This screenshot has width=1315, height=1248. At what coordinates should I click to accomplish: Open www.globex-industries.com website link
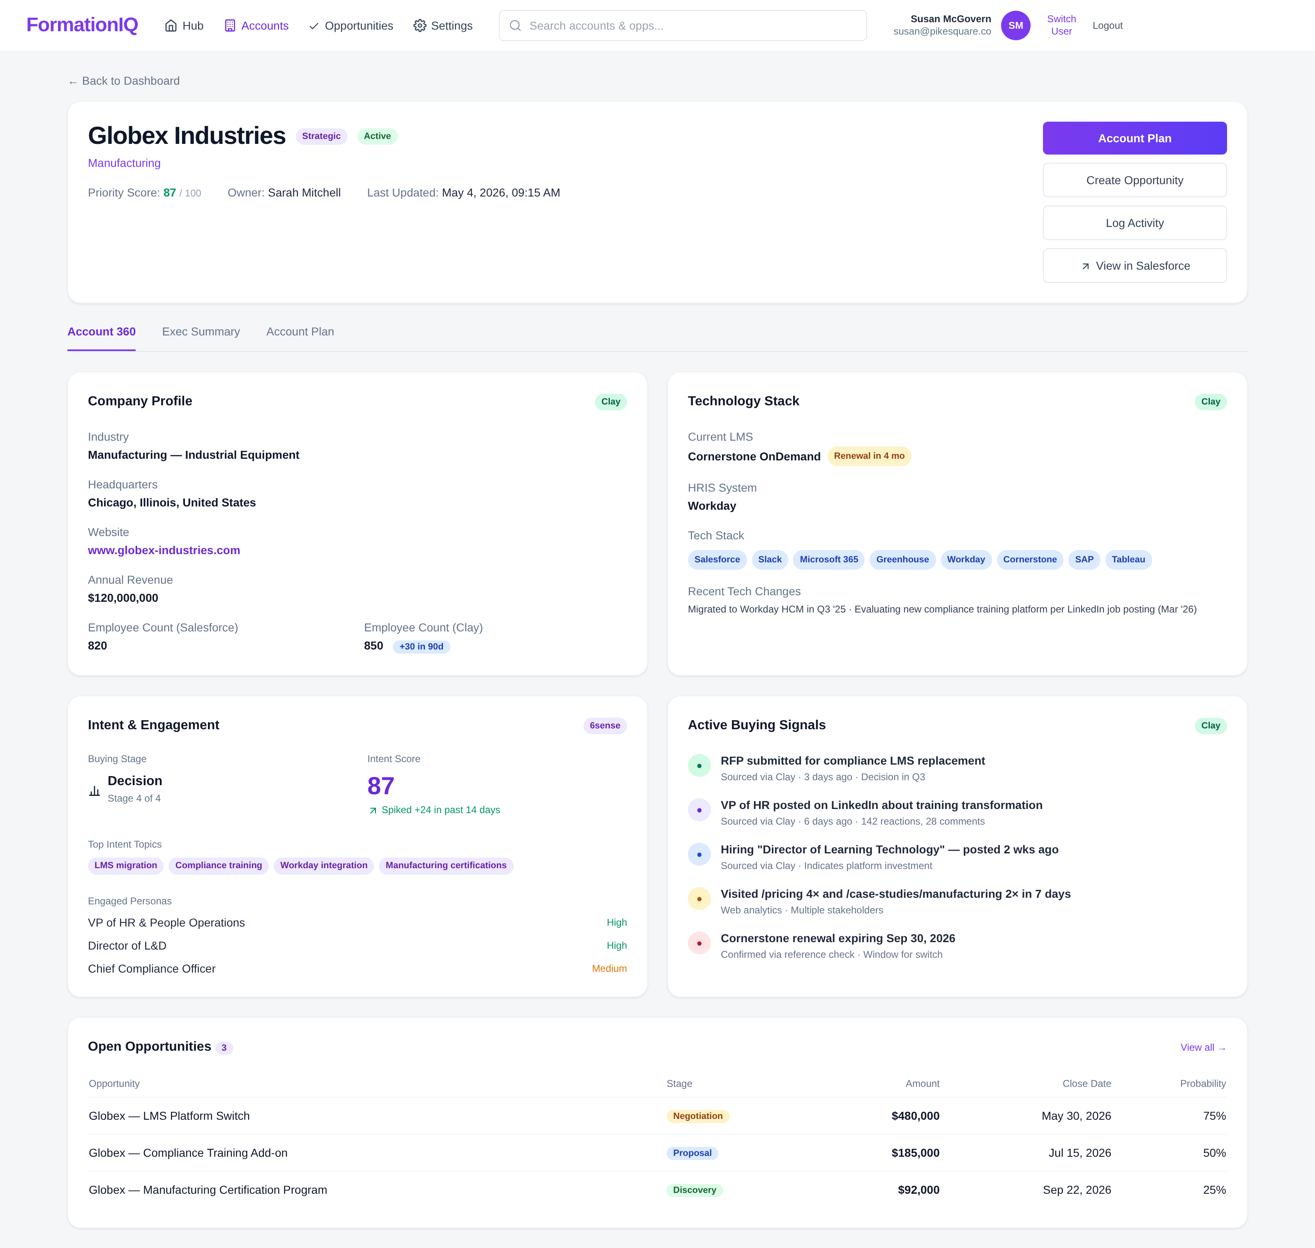click(164, 550)
